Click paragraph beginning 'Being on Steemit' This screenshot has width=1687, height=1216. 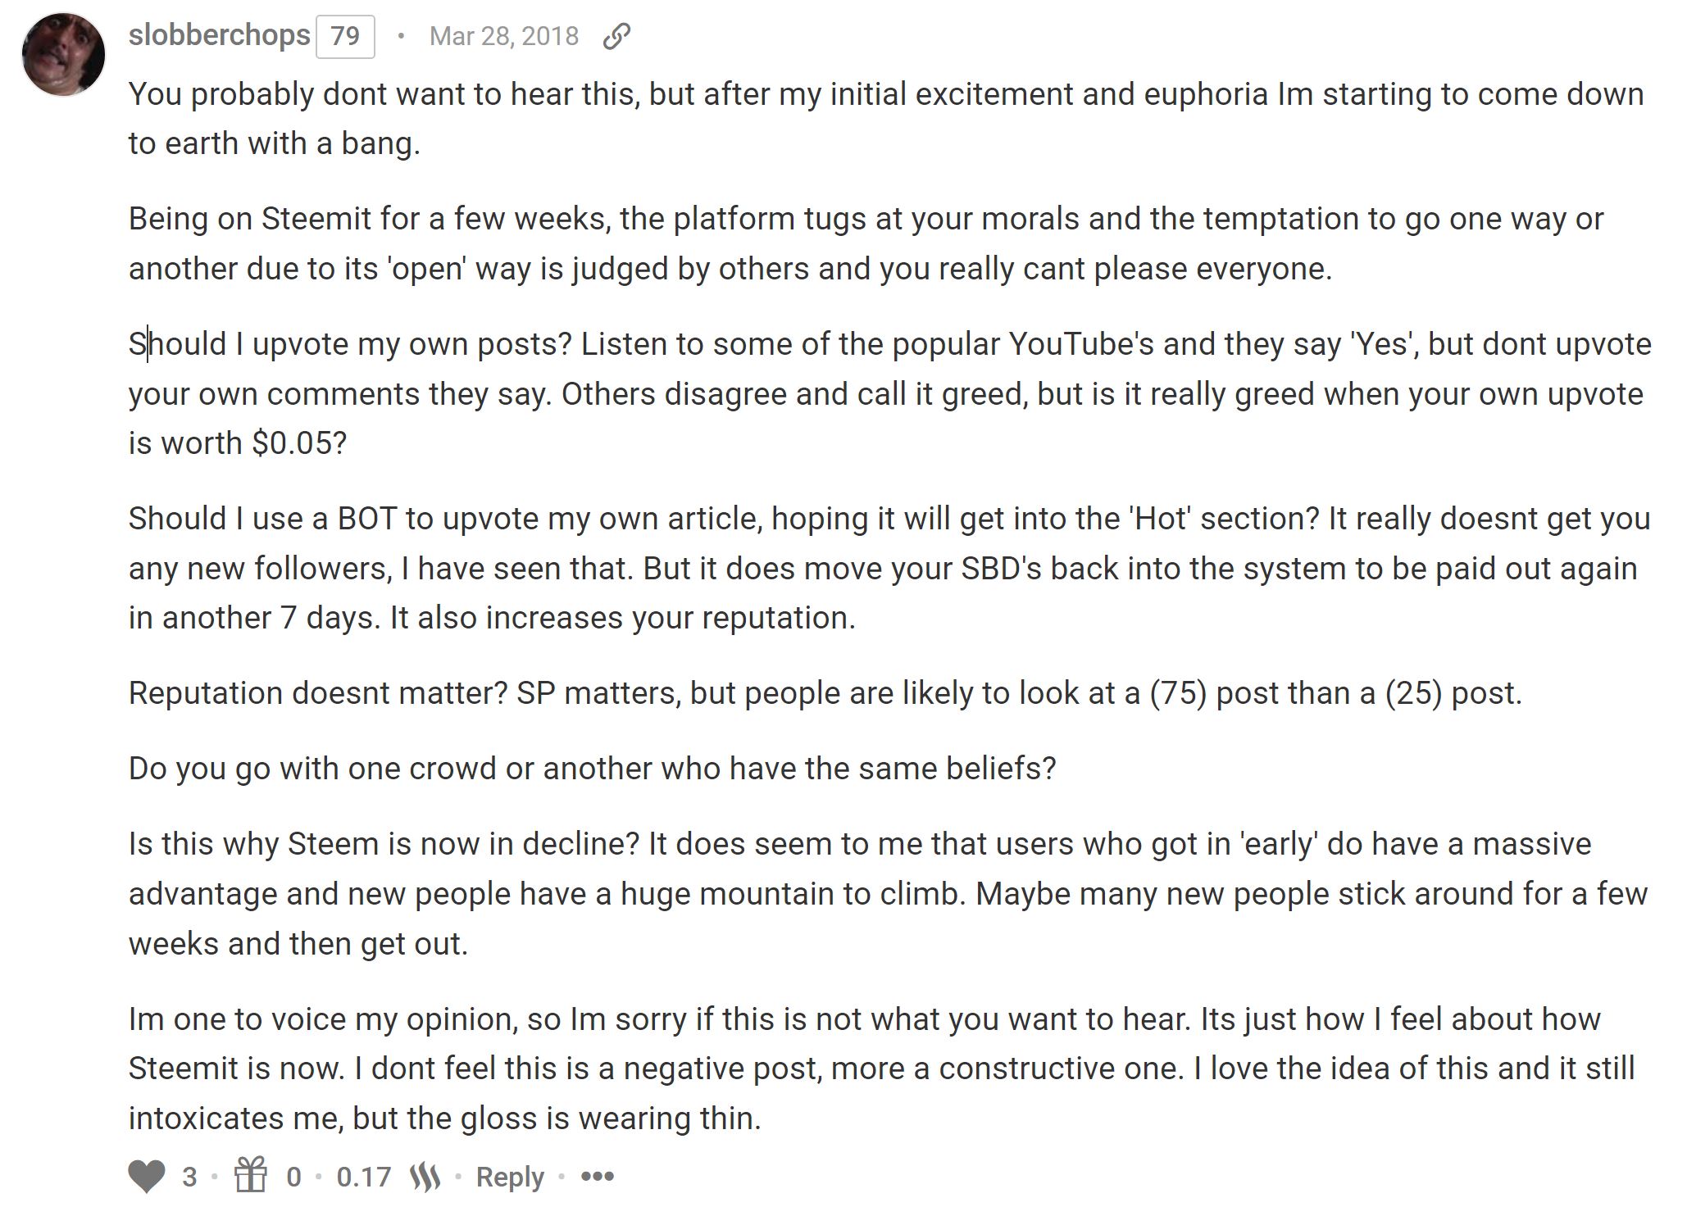click(866, 243)
